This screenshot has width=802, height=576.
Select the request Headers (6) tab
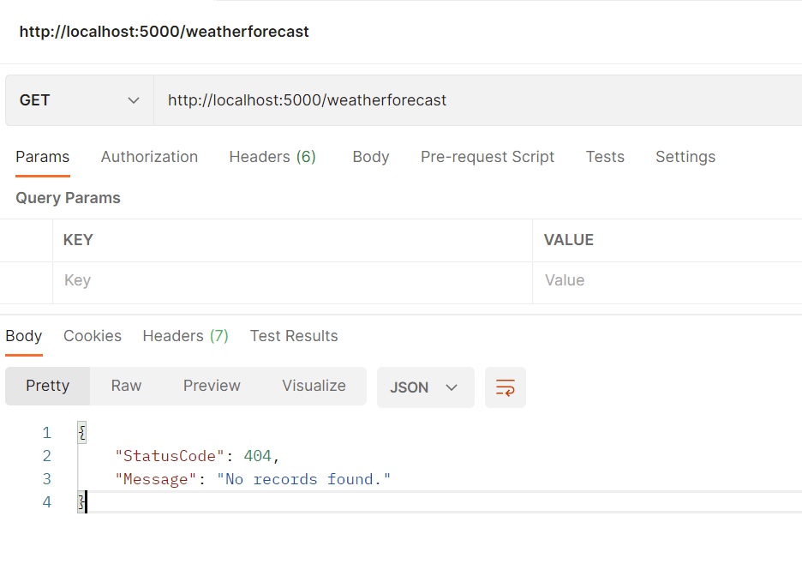tap(272, 157)
